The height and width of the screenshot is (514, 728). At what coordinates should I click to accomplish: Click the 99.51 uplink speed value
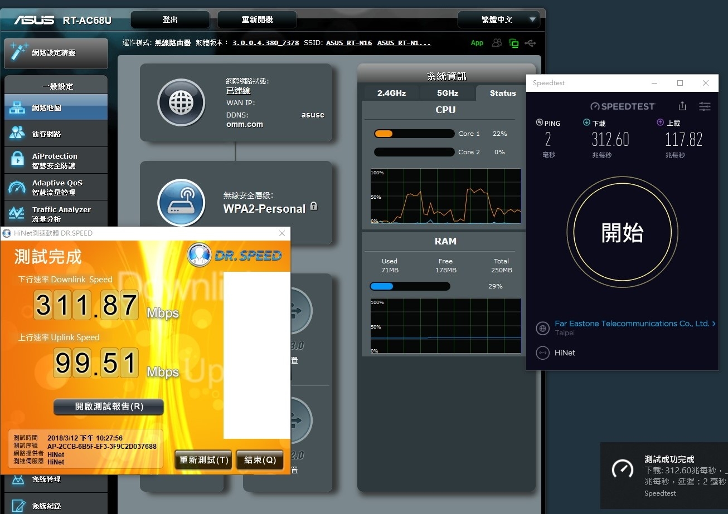[x=96, y=363]
